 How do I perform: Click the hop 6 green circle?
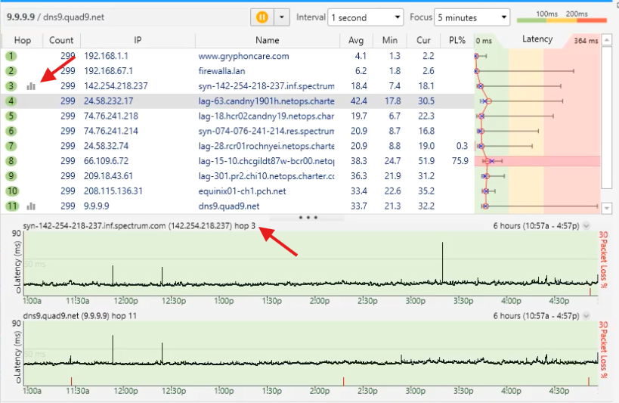(x=11, y=131)
